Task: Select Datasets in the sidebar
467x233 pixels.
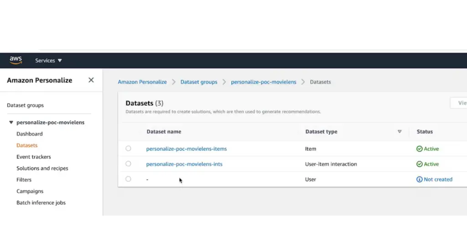Action: point(27,145)
